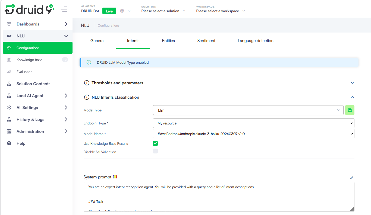Toggle the Disable Ssl Validation checkbox

155,151
